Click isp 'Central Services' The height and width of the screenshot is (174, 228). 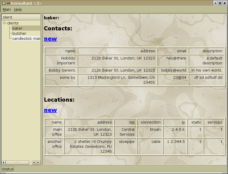coord(127,132)
